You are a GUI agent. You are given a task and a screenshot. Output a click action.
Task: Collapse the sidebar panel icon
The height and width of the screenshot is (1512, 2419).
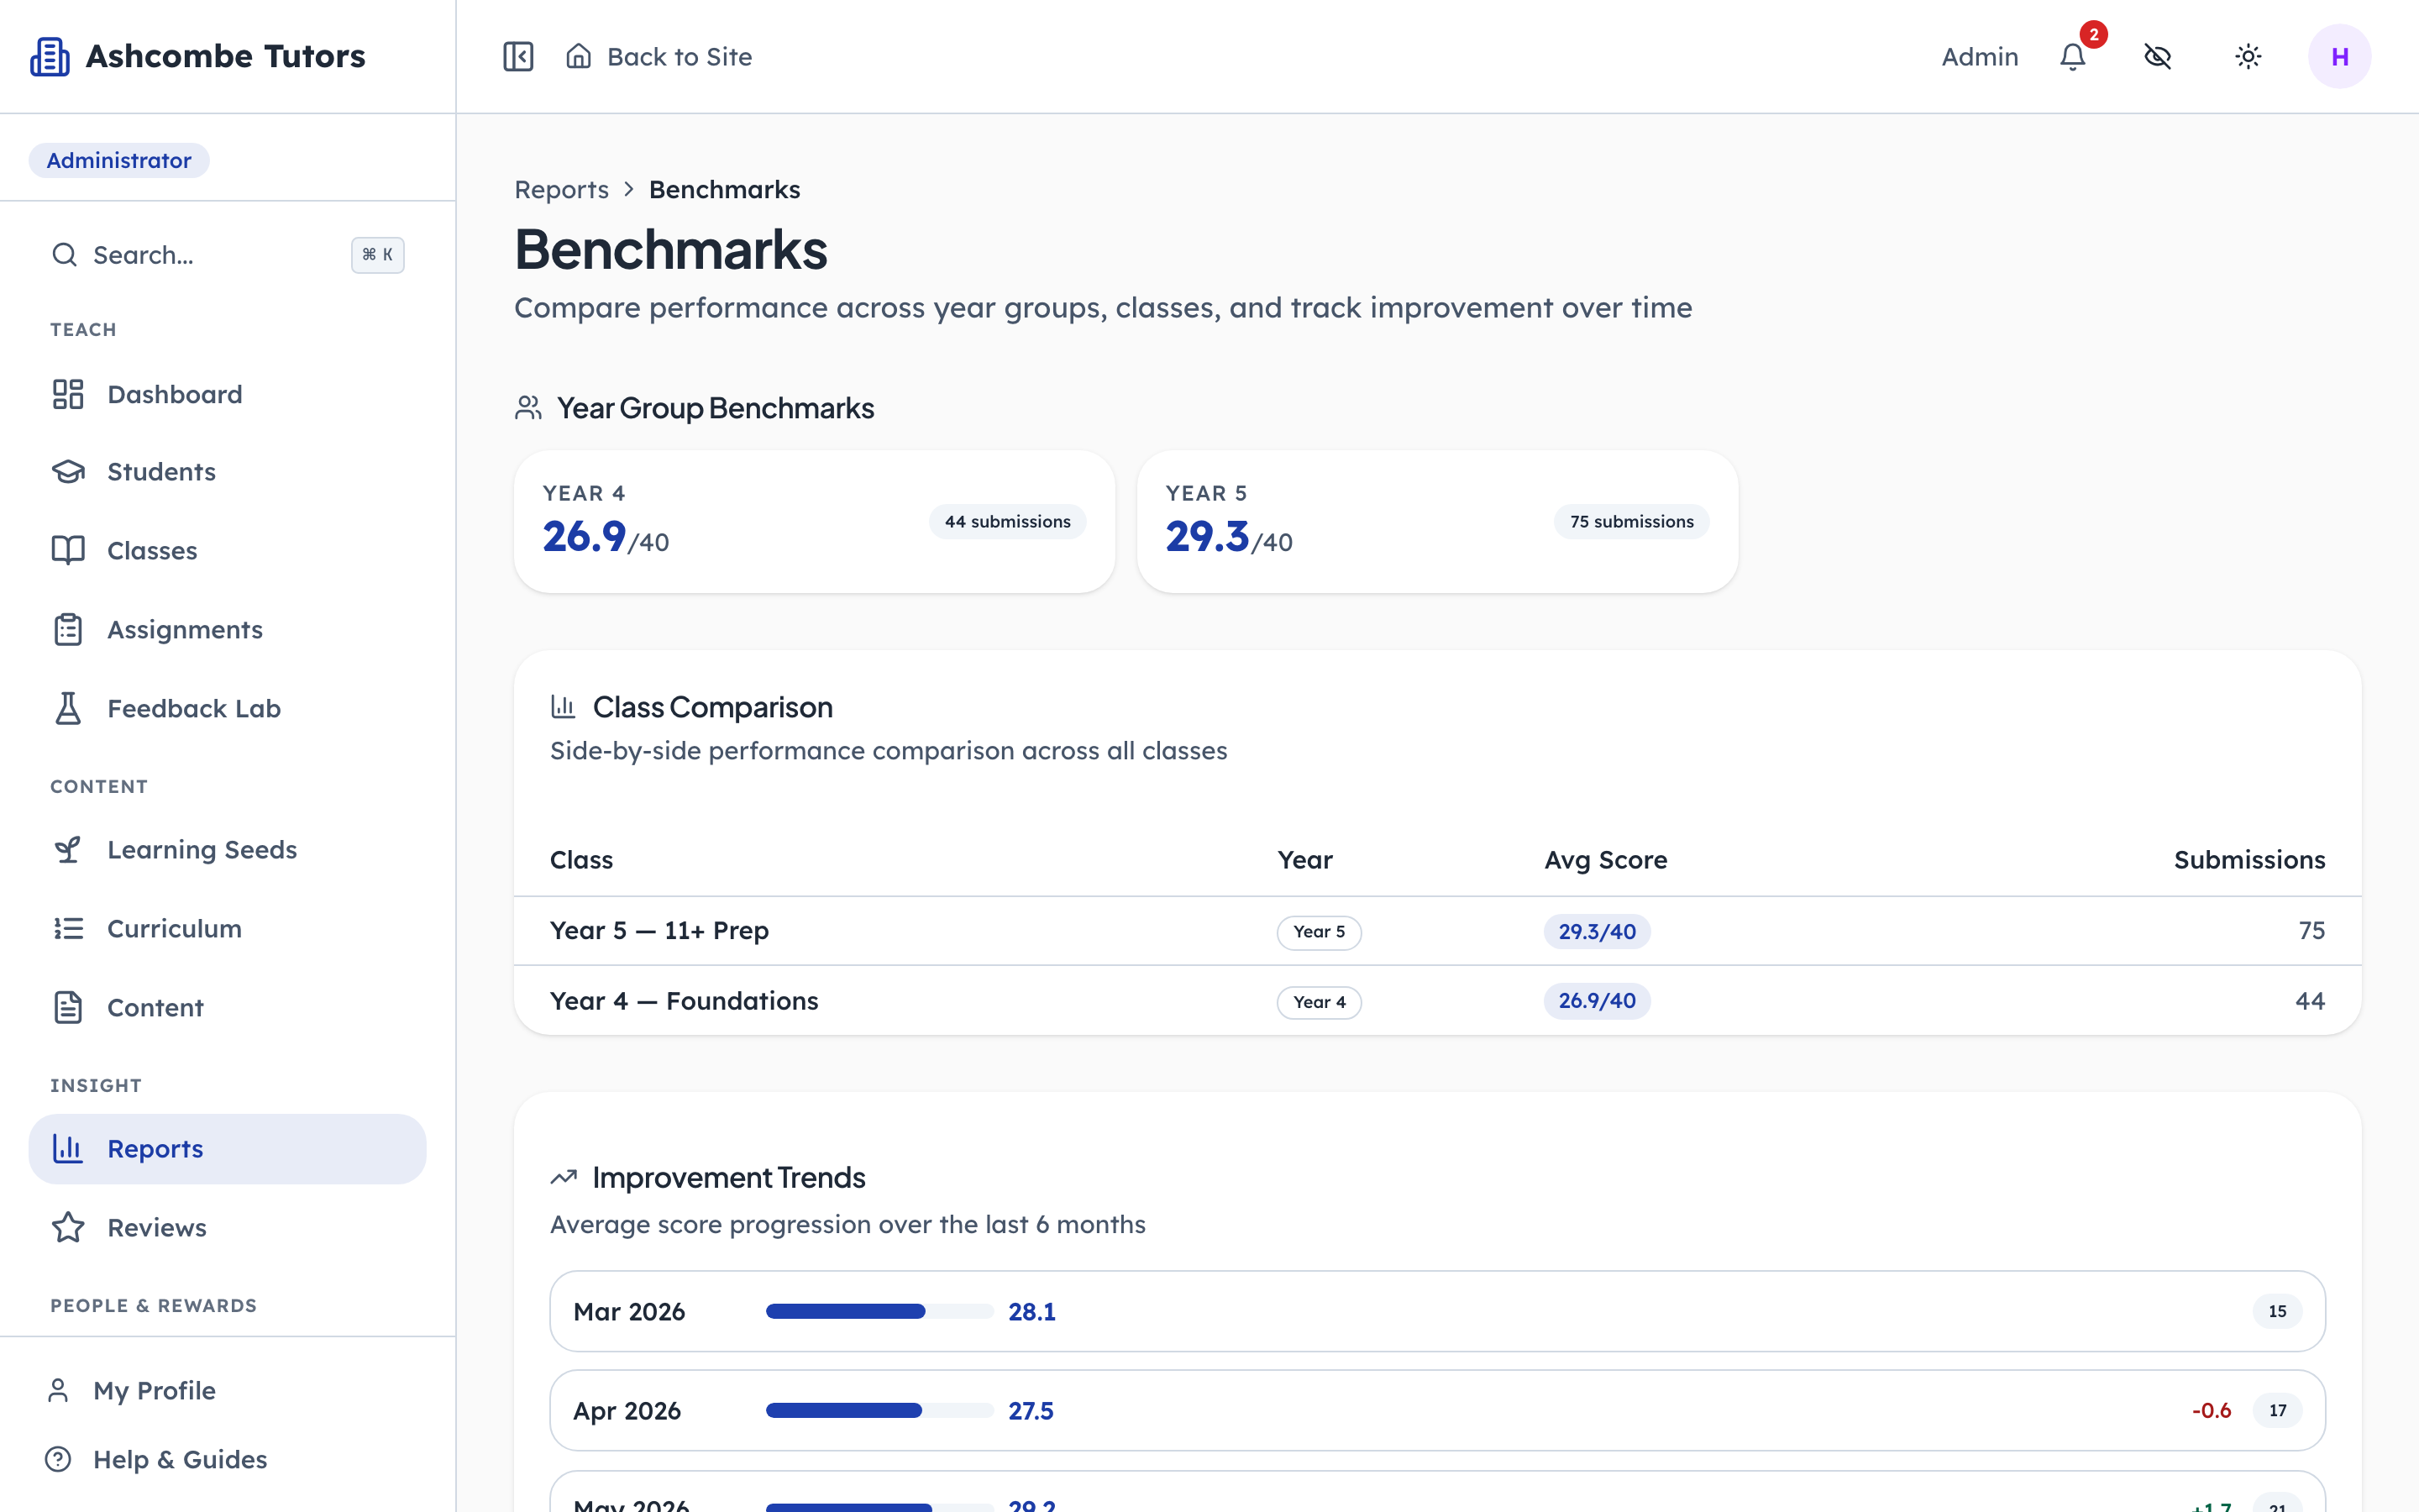(517, 57)
